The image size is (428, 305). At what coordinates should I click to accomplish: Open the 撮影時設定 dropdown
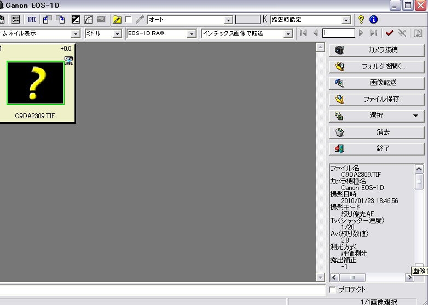tap(346, 20)
